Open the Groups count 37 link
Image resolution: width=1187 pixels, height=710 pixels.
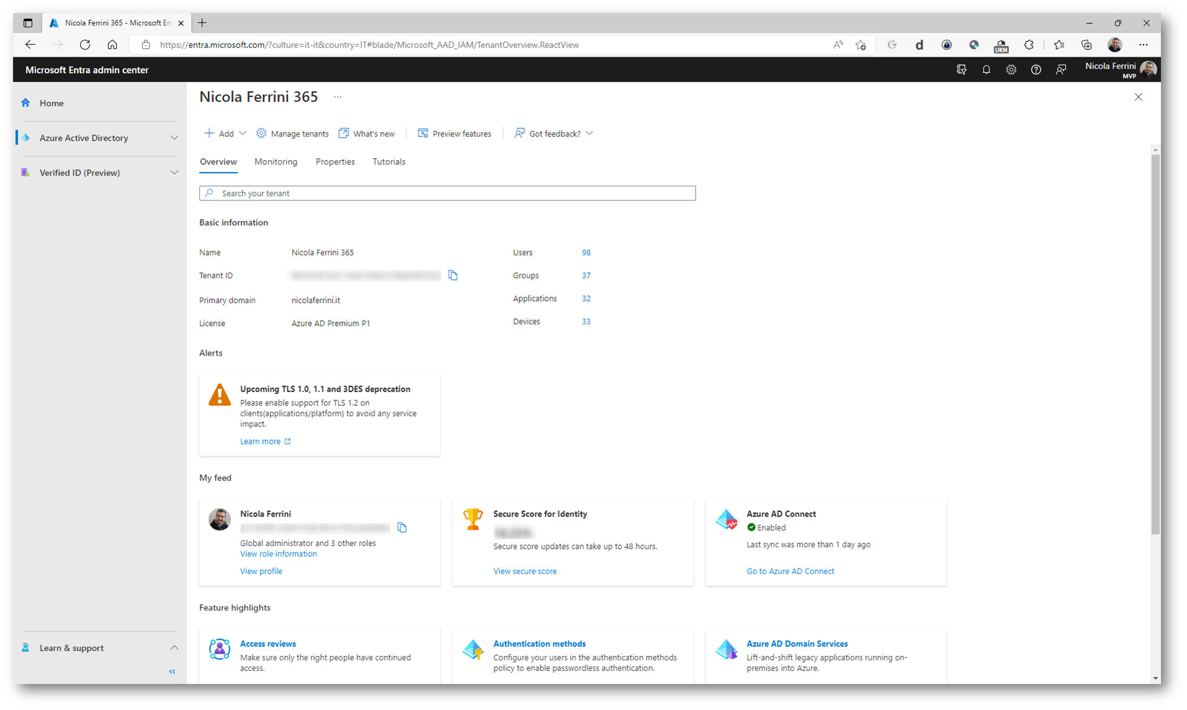point(586,276)
